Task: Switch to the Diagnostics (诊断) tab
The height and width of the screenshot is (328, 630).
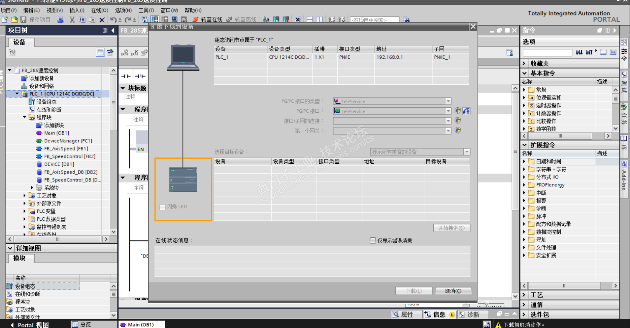Action: click(x=473, y=314)
